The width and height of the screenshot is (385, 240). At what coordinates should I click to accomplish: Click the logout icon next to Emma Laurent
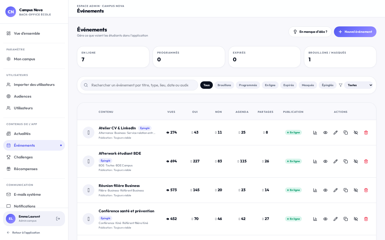58,219
